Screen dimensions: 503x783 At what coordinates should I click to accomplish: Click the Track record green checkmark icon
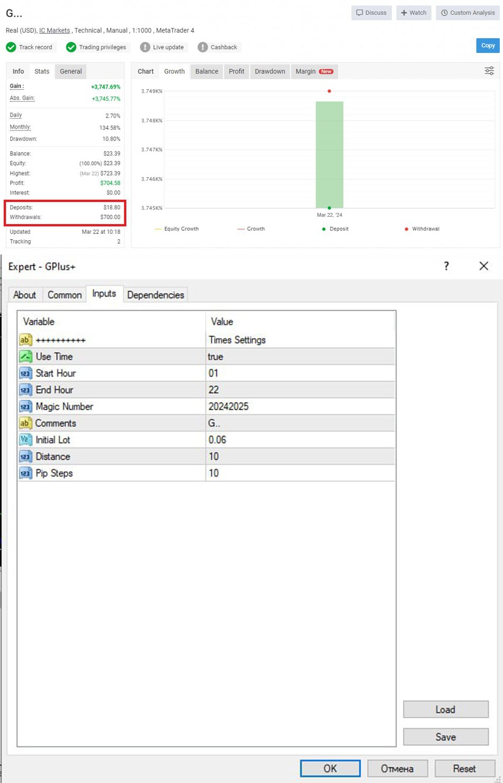click(11, 47)
